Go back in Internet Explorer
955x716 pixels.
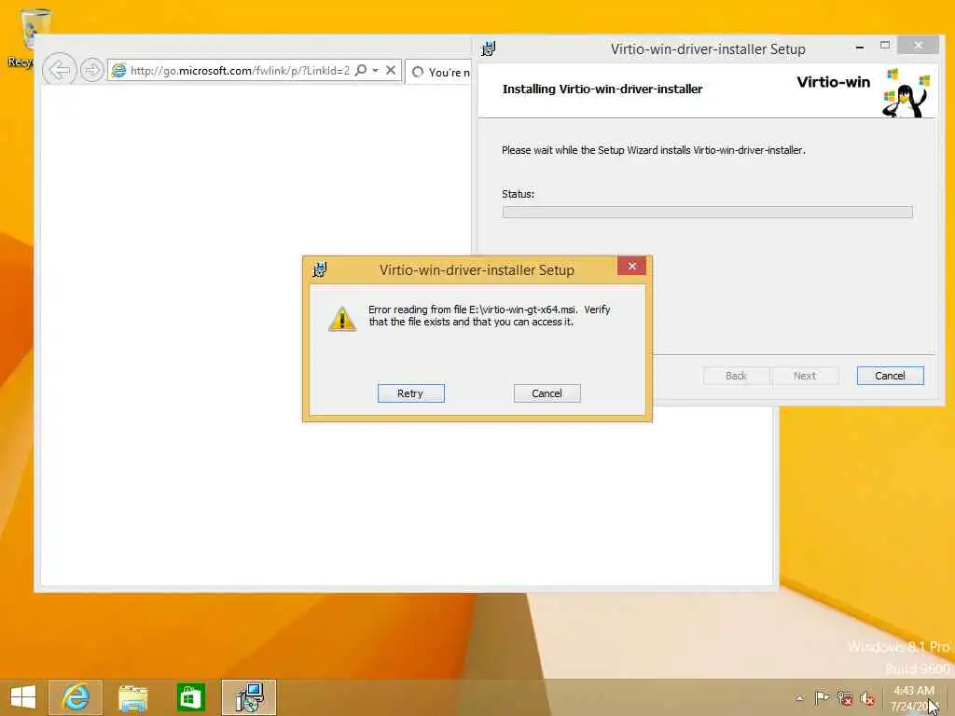(60, 70)
